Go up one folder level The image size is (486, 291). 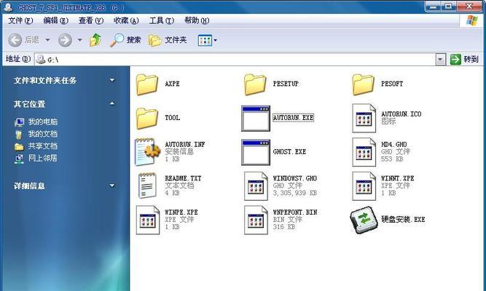tap(95, 40)
